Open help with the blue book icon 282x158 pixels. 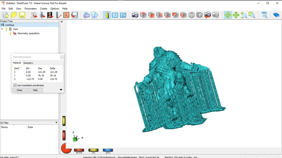click(x=276, y=15)
